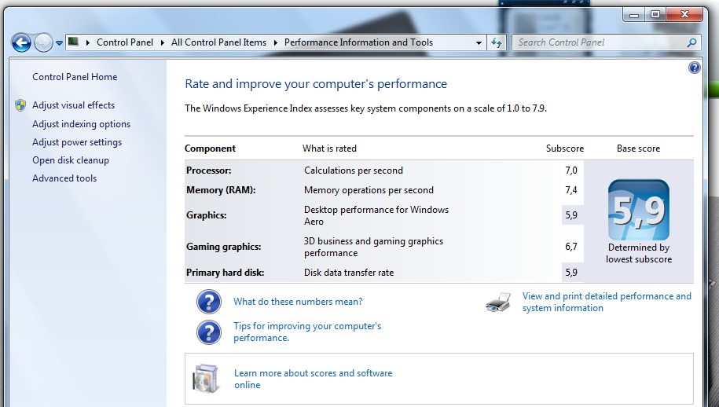Click the Subscore column header
719x407 pixels.
coord(565,148)
